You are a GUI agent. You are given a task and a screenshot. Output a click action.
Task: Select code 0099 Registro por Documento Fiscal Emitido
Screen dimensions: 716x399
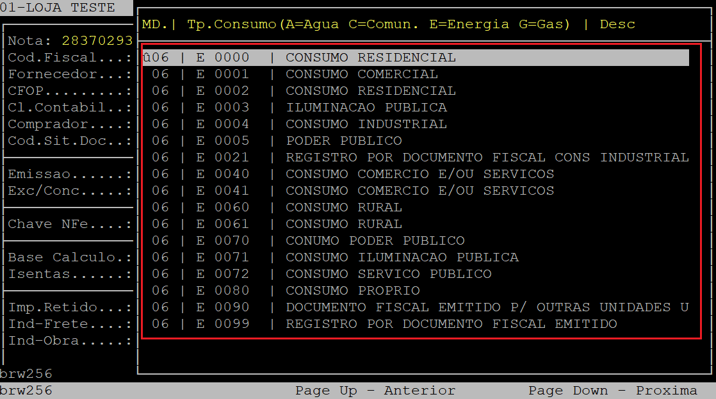(451, 324)
